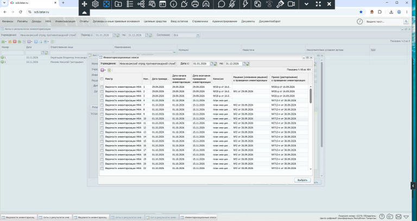Open the Финансы menu
This screenshot has width=417, height=221.
[x=8, y=21]
